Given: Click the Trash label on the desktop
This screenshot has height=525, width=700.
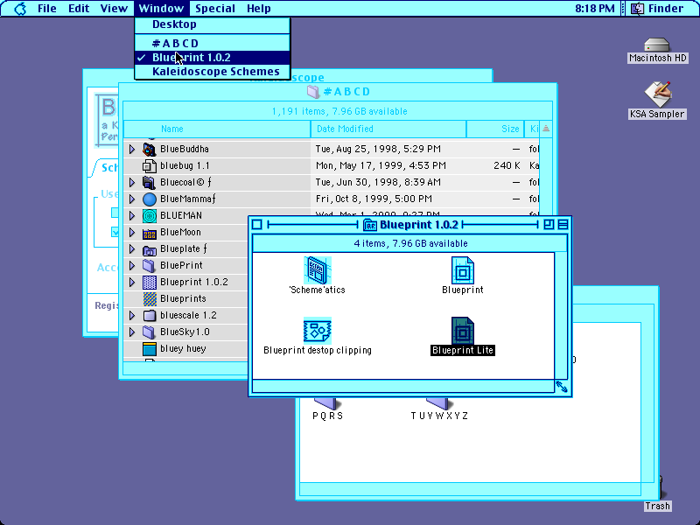Looking at the screenshot, I should [x=657, y=507].
